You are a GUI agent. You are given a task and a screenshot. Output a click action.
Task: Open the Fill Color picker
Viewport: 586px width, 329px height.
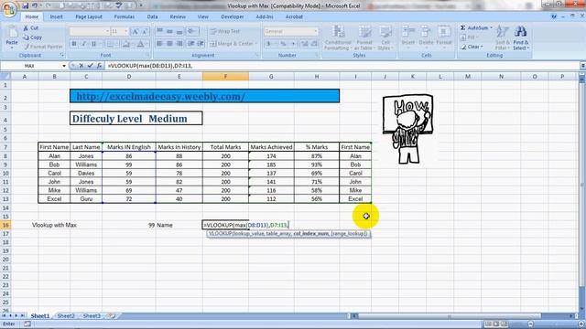click(126, 44)
